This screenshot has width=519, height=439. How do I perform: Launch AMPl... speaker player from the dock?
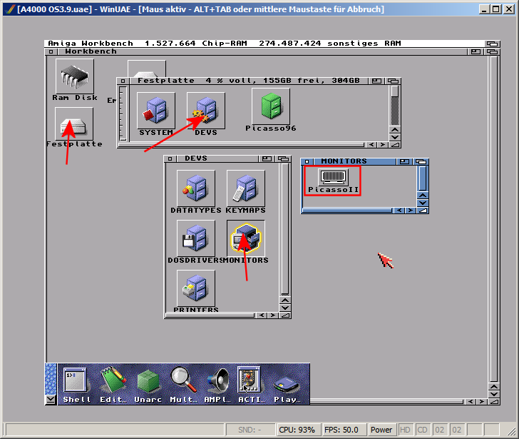tap(217, 384)
